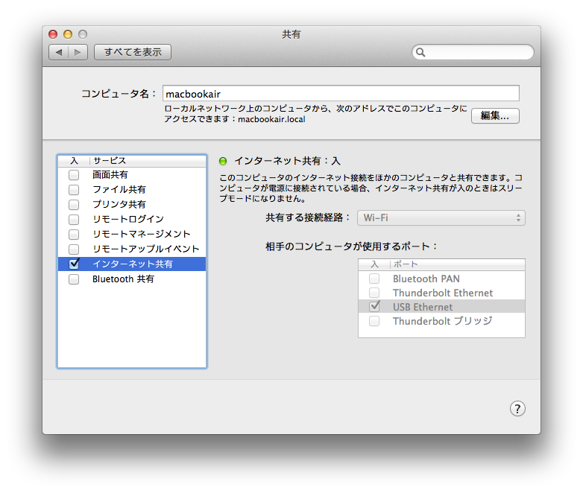Viewport: 583px width, 493px height.
Task: Enable the Bluetooth 共有 checkbox
Action: (x=74, y=279)
